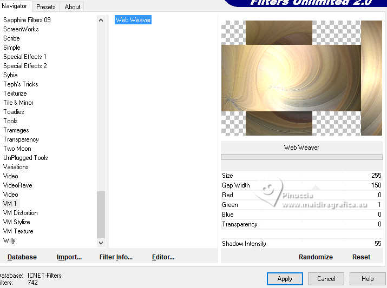The height and width of the screenshot is (288, 387).
Task: Reset the filter settings
Action: click(361, 257)
